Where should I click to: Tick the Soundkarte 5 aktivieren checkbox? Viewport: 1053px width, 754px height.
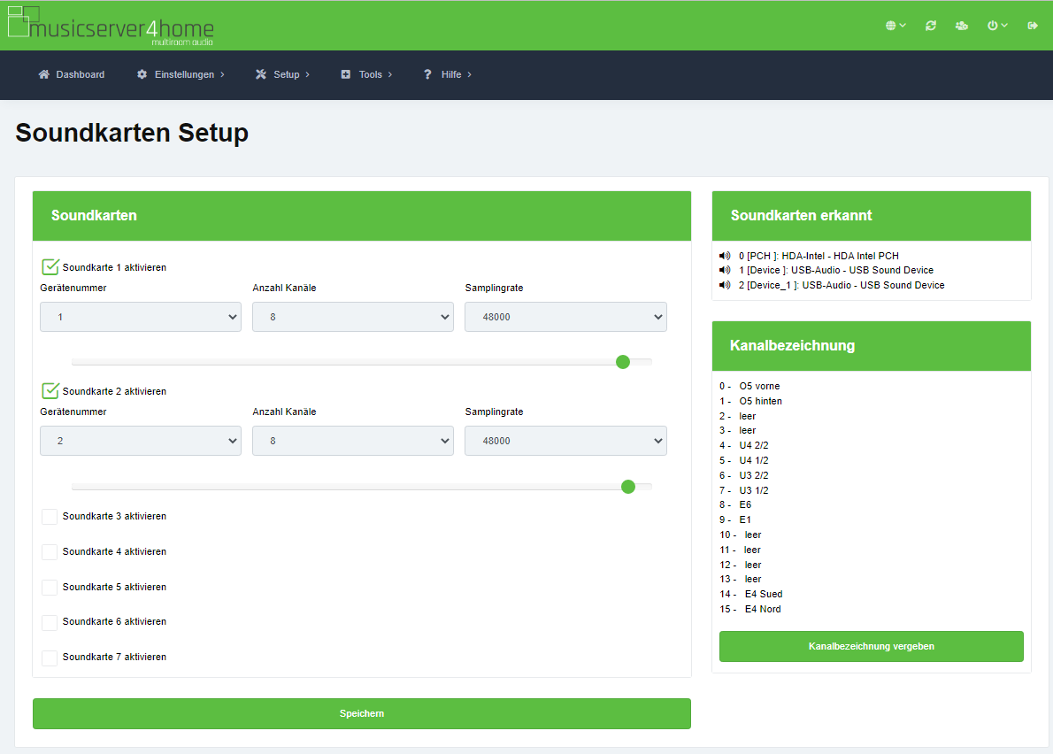(50, 587)
